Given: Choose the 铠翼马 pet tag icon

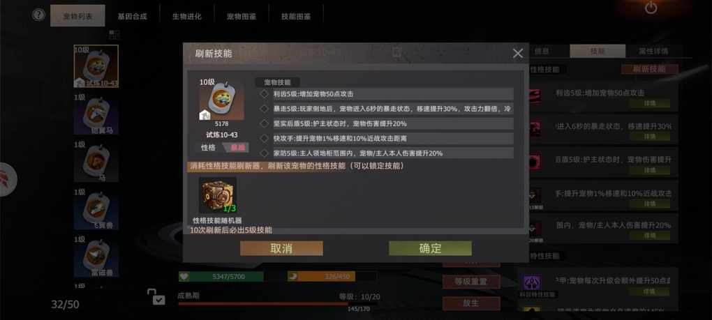Looking at the screenshot, I should click(96, 114).
